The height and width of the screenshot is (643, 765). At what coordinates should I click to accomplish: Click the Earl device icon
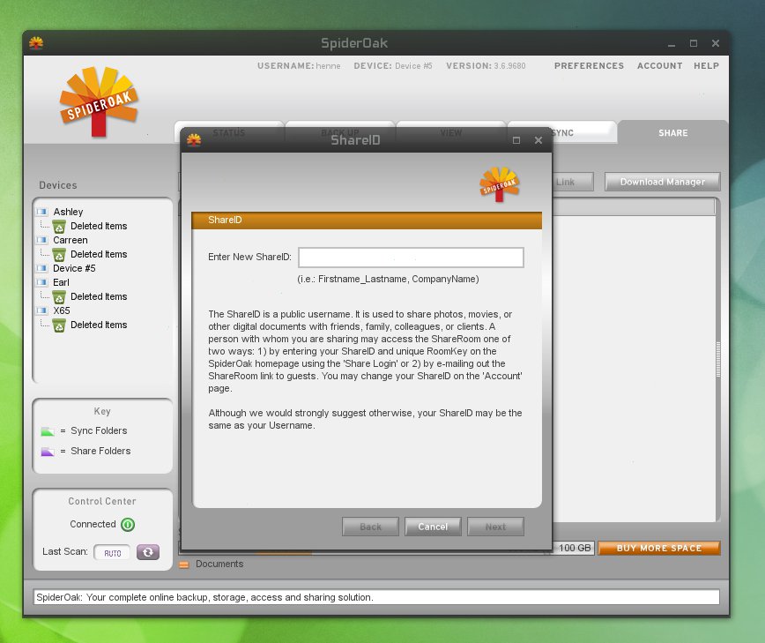coord(42,282)
